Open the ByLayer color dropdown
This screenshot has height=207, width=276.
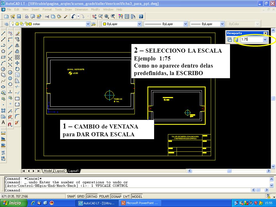point(139,24)
